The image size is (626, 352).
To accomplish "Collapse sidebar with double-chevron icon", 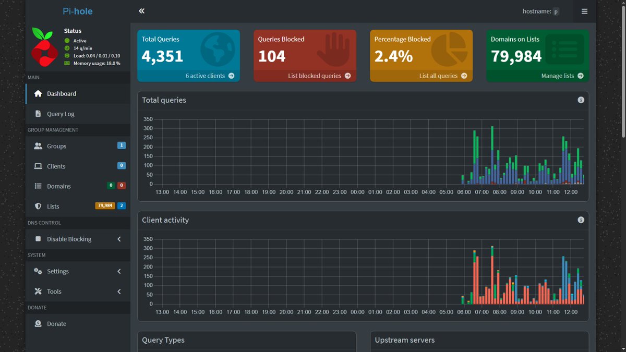I will click(x=142, y=11).
